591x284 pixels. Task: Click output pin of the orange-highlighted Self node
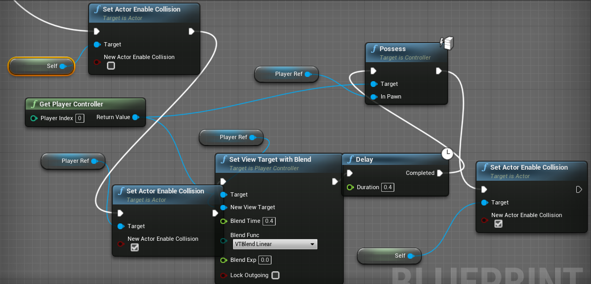click(63, 66)
